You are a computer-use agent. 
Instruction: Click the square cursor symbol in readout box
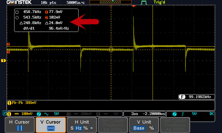tap(17, 12)
